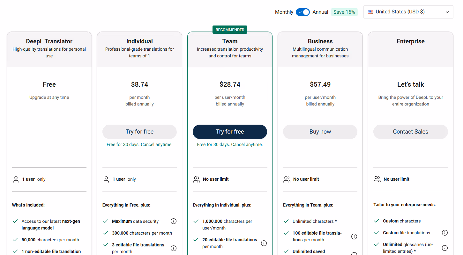The image size is (463, 255).
Task: Open the United States (USD $) dropdown
Action: (x=408, y=12)
